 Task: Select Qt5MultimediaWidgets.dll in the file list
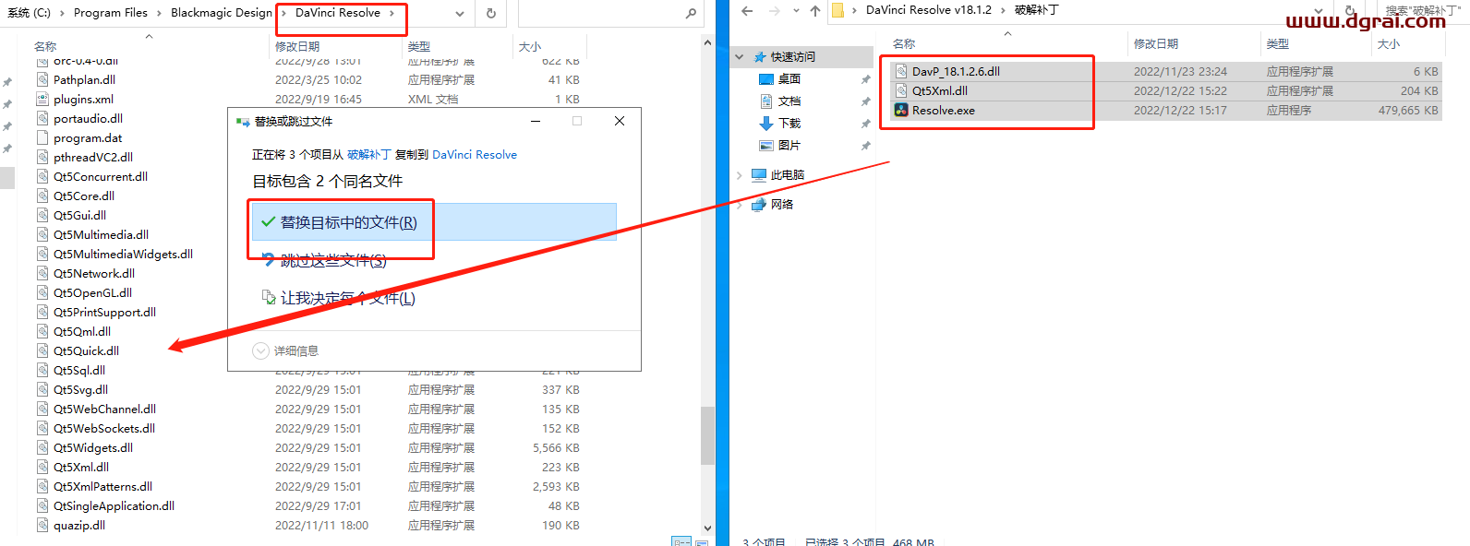(123, 254)
